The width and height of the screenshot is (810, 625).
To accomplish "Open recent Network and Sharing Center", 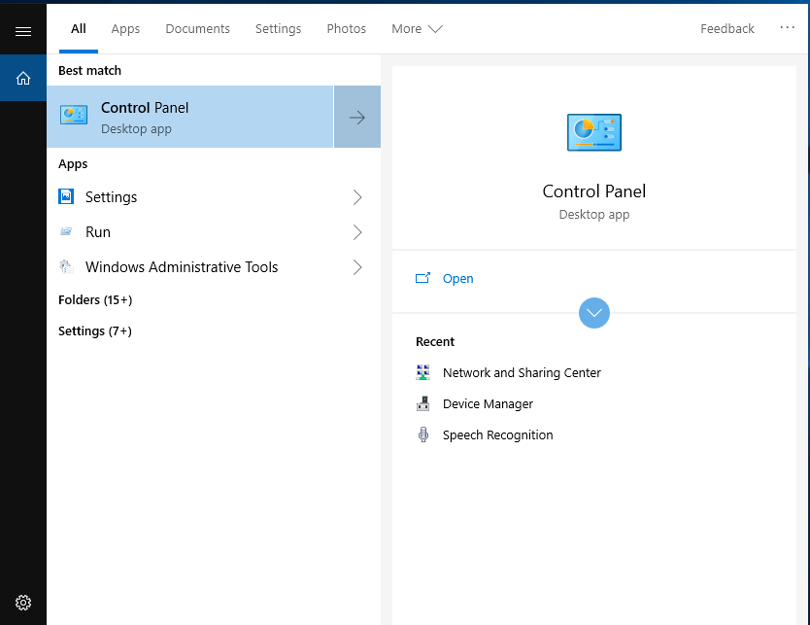I will [522, 372].
